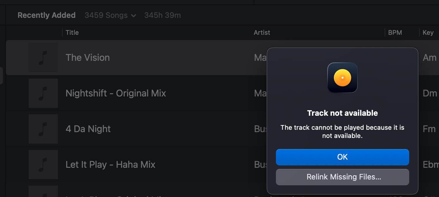Image resolution: width=439 pixels, height=197 pixels.
Task: Sort tracks by the Title column
Action: pyautogui.click(x=72, y=32)
